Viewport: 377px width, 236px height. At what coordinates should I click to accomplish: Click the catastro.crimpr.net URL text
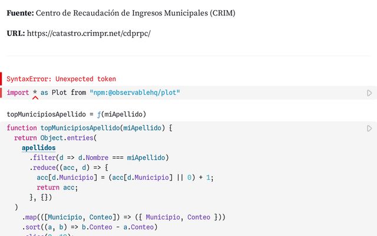point(89,34)
